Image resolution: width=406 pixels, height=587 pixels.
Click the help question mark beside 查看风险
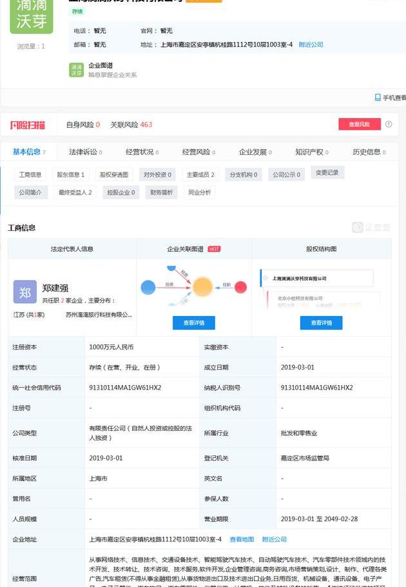389,124
